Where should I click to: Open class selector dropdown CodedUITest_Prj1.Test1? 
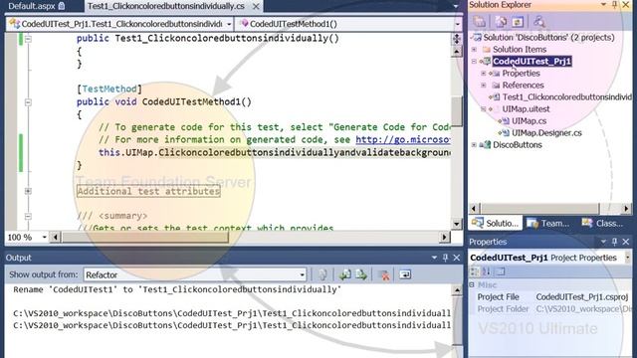229,24
